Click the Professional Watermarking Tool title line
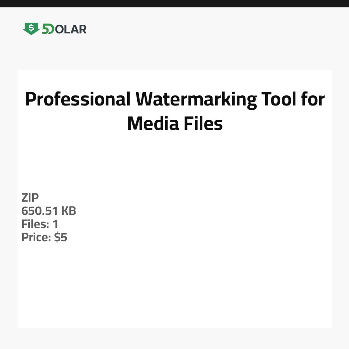Screen dimensions: 349x349 click(x=174, y=100)
